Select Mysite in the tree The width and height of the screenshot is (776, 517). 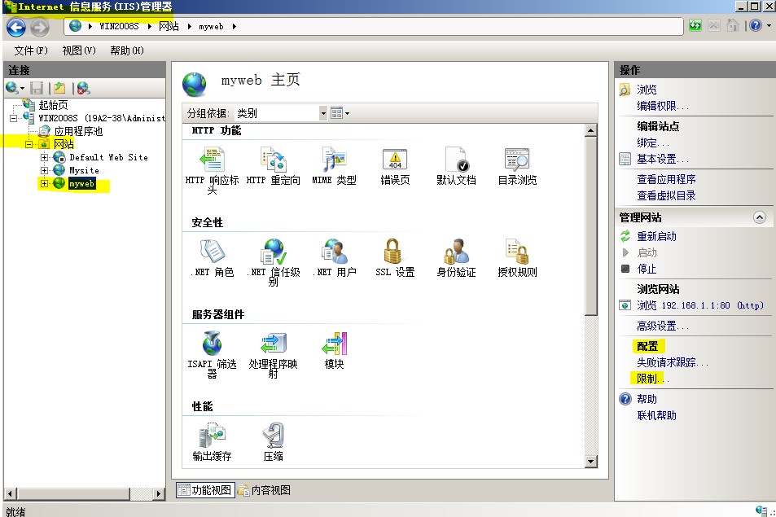pos(84,171)
